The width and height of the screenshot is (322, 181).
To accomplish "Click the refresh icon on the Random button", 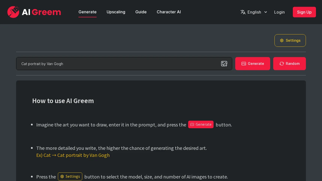I will tap(282, 64).
